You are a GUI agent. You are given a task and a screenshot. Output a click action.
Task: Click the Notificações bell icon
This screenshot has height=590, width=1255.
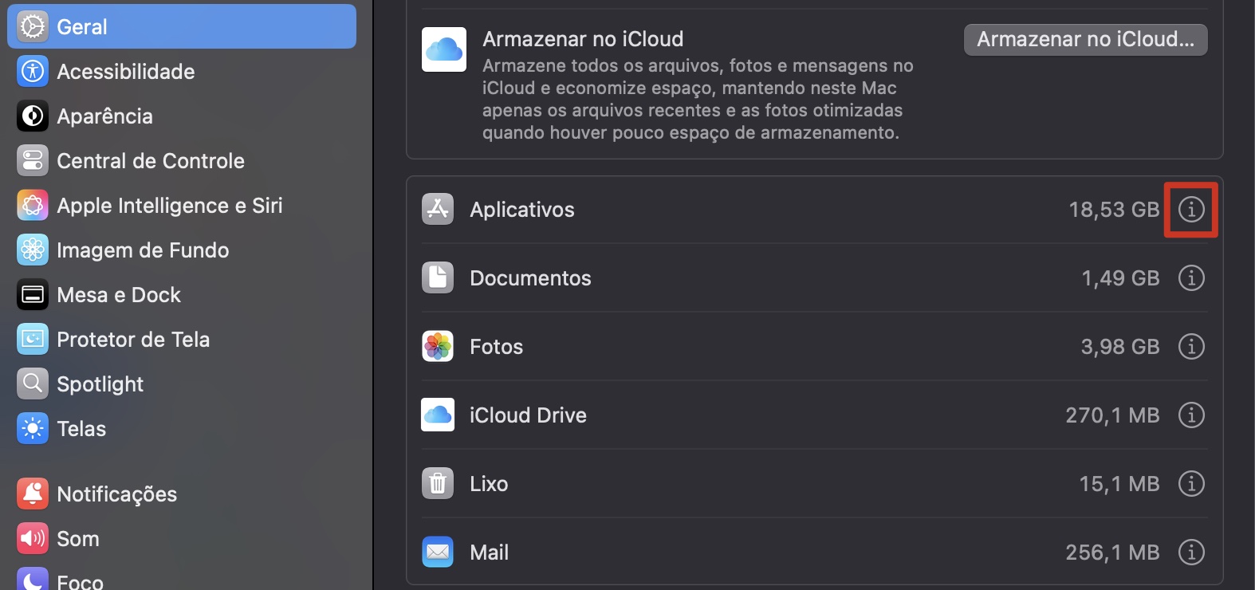pos(33,494)
